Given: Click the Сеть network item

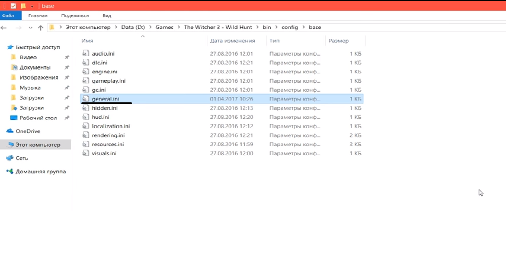Looking at the screenshot, I should 21,158.
